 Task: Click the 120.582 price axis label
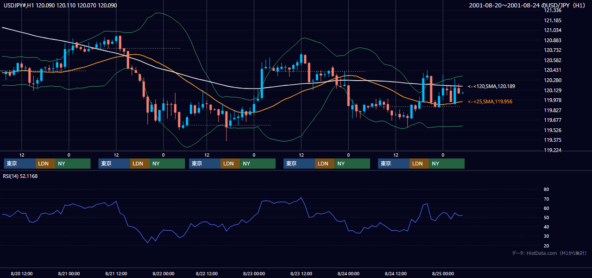tap(552, 60)
